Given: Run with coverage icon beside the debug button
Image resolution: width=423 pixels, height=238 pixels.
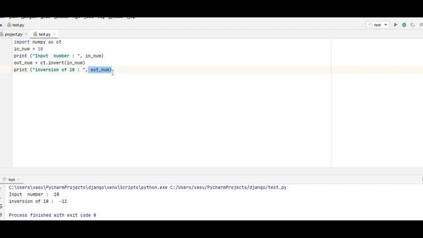Looking at the screenshot, I should click(x=412, y=25).
